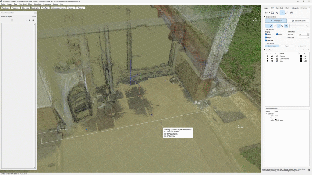The image size is (312, 175).
Task: Select the line drawing tool
Action: (287, 13)
